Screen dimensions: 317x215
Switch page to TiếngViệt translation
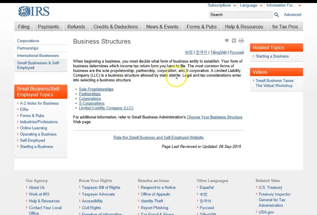(x=219, y=52)
